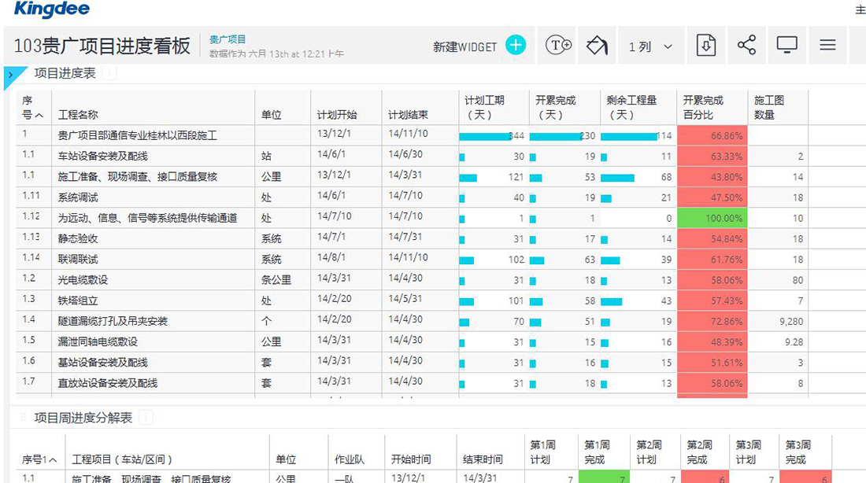
Task: Click the Kingdee logo
Action: click(52, 10)
